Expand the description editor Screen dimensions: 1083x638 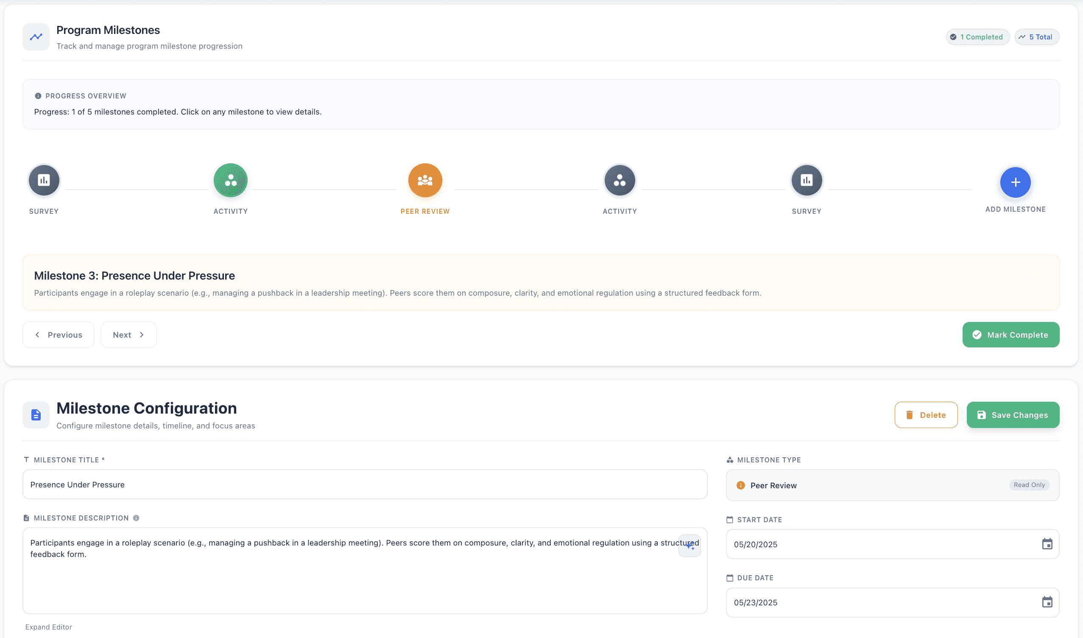49,627
